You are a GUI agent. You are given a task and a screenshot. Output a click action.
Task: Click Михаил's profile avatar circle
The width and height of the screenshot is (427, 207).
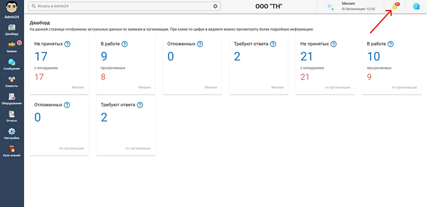click(330, 6)
